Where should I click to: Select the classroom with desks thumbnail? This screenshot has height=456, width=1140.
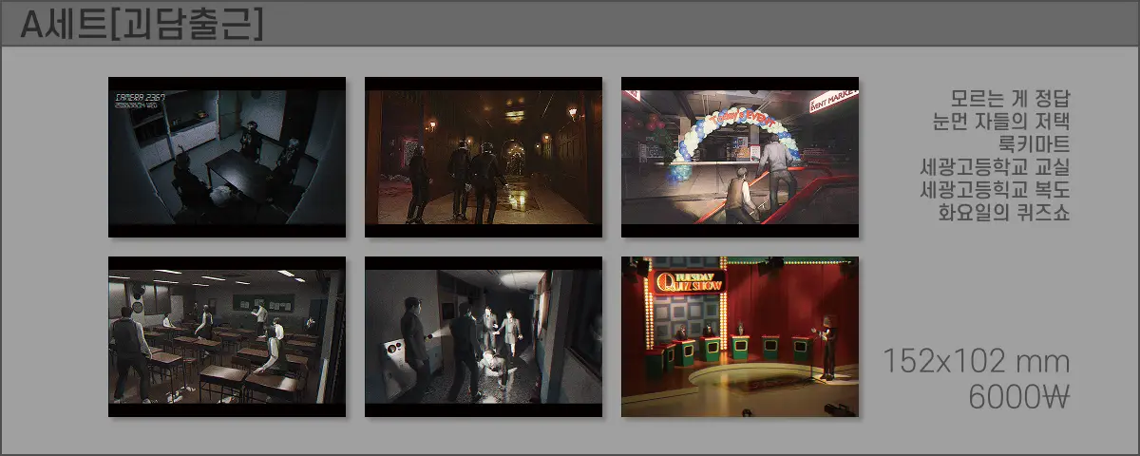[x=226, y=336]
